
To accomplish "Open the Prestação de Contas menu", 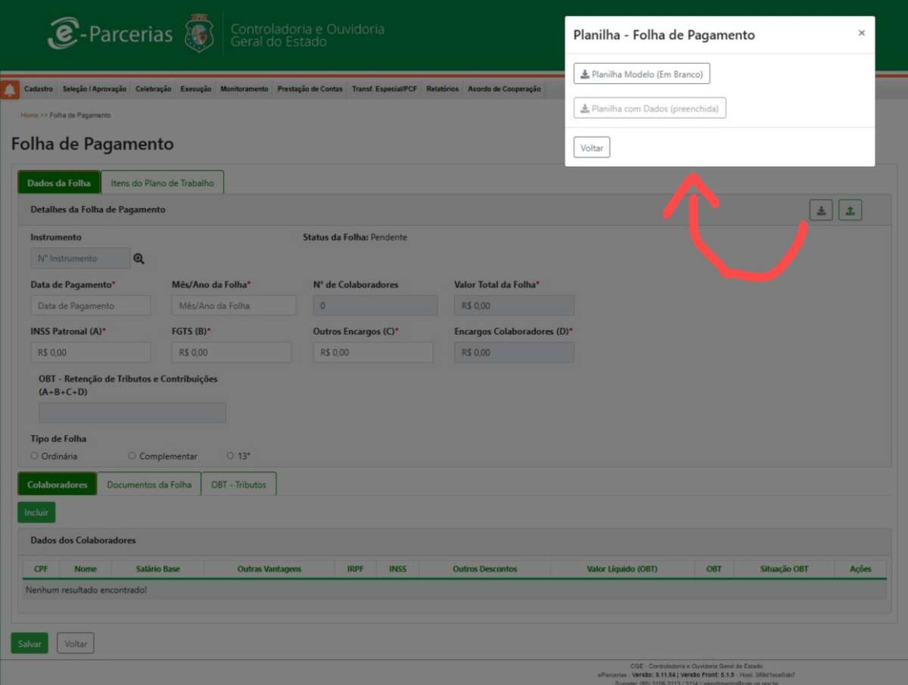I will [x=309, y=89].
